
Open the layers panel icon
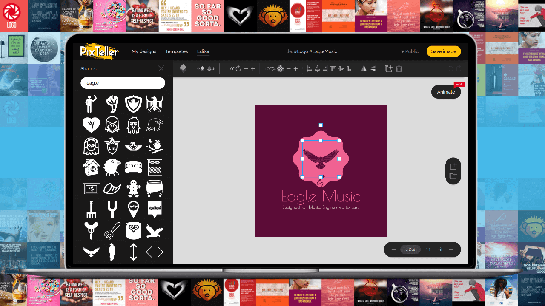(183, 68)
